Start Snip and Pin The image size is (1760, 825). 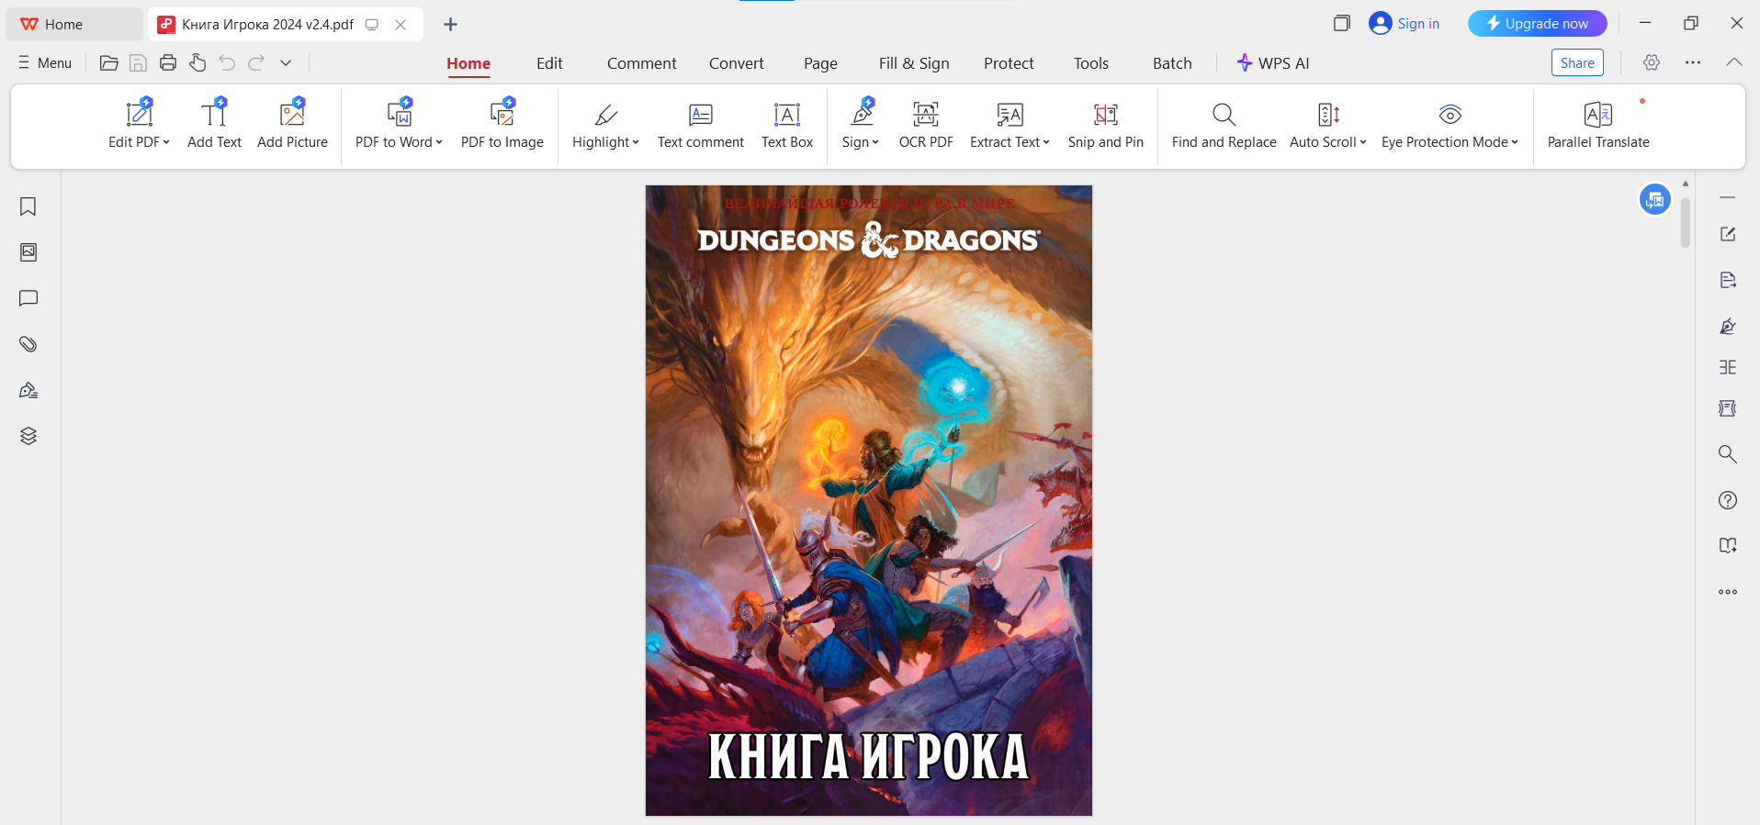(1106, 123)
